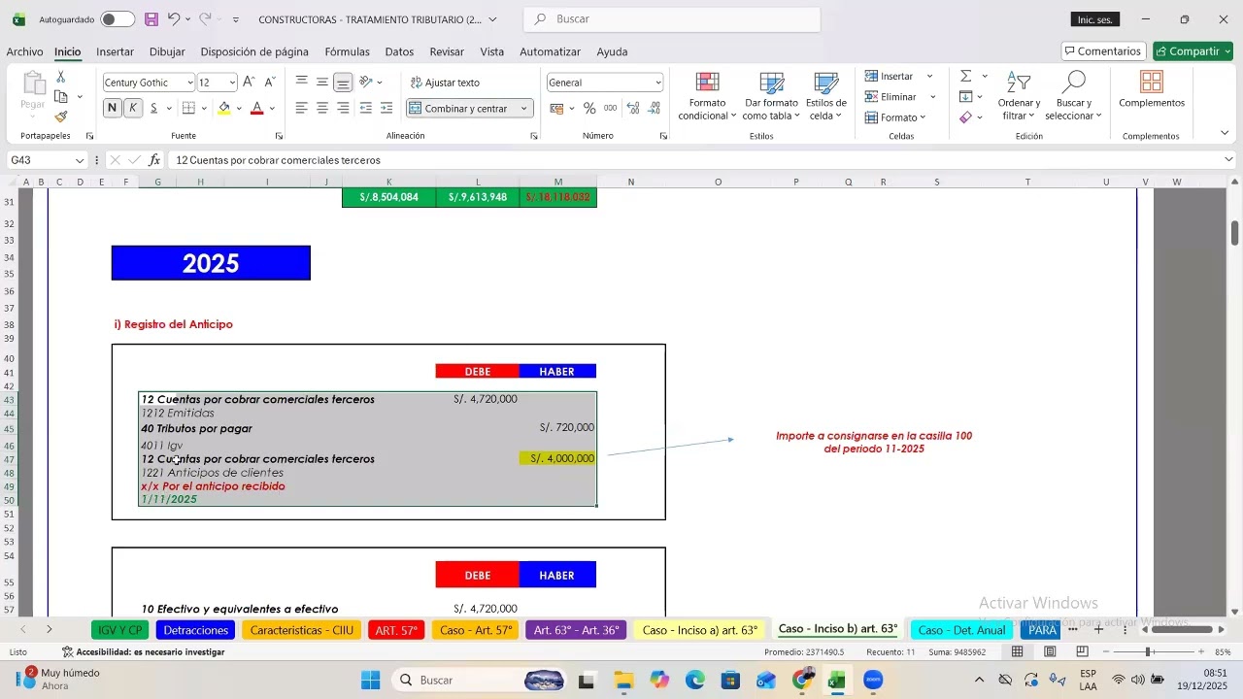Expand Estilos de celda gallery
This screenshot has width=1243, height=699.
coord(826,95)
